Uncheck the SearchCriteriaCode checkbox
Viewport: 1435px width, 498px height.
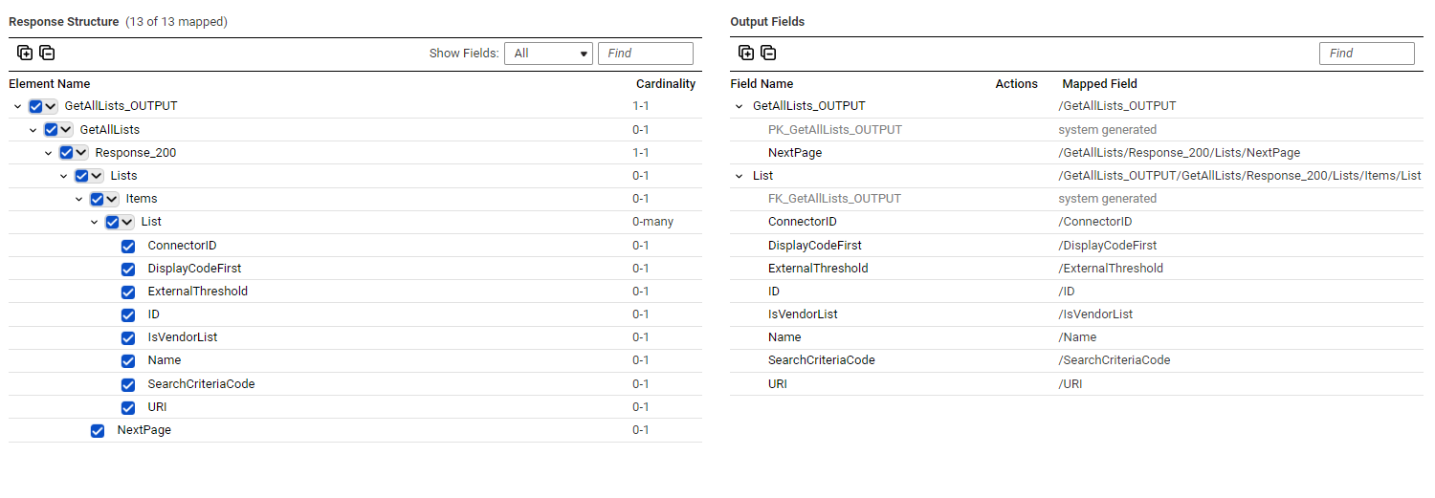128,384
